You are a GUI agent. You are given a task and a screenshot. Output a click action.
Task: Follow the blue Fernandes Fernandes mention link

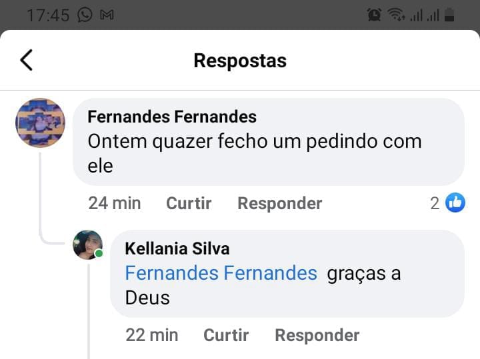221,273
